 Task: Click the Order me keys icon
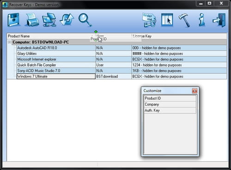[149, 20]
